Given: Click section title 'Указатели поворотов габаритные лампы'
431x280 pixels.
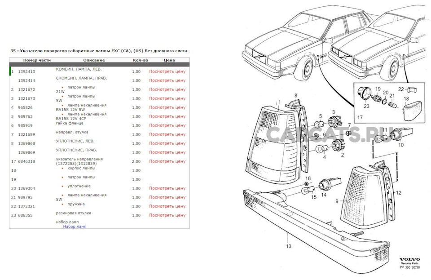Looking at the screenshot, I should click(x=65, y=51).
